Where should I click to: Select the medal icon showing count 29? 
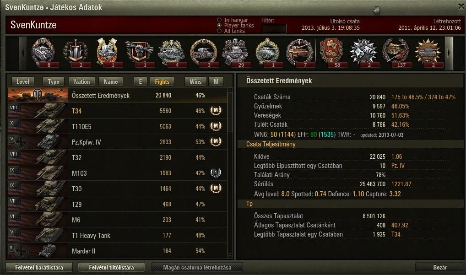235,52
